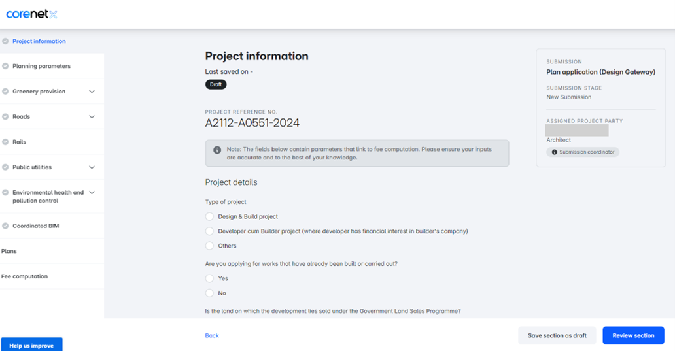The height and width of the screenshot is (351, 675).
Task: Go to Fee computation section
Action: click(25, 276)
